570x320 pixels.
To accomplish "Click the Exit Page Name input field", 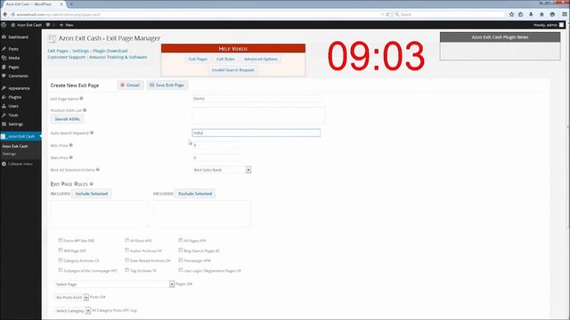I will tap(256, 99).
